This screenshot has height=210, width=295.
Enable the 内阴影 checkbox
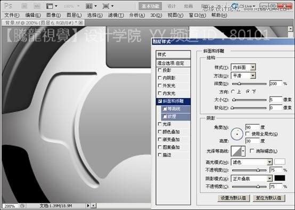160,78
